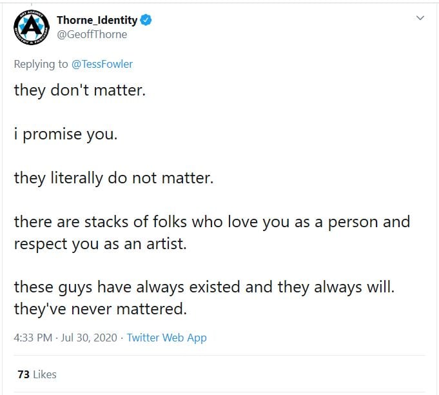Viewport: 439px width, 395px height.
Task: Open the Thorne_Identity display name link
Action: point(97,21)
